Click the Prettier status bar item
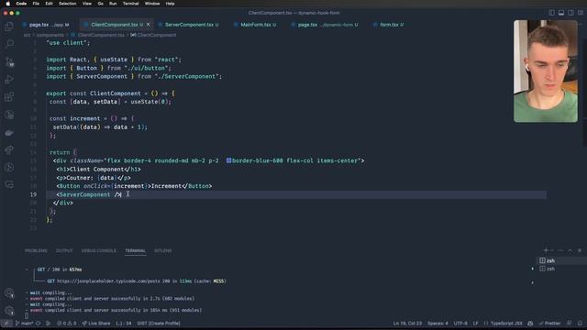 (x=549, y=324)
